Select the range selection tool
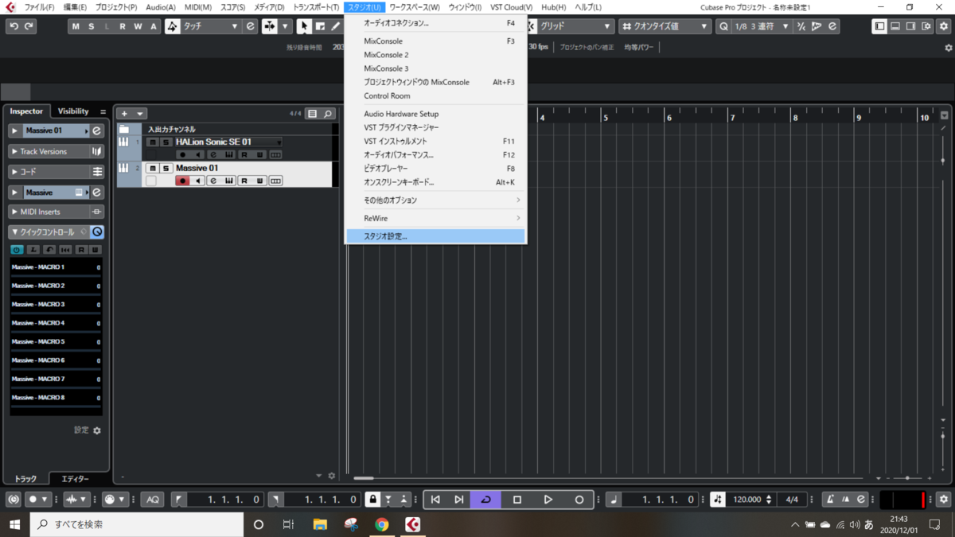Viewport: 955px width, 537px height. coord(320,26)
